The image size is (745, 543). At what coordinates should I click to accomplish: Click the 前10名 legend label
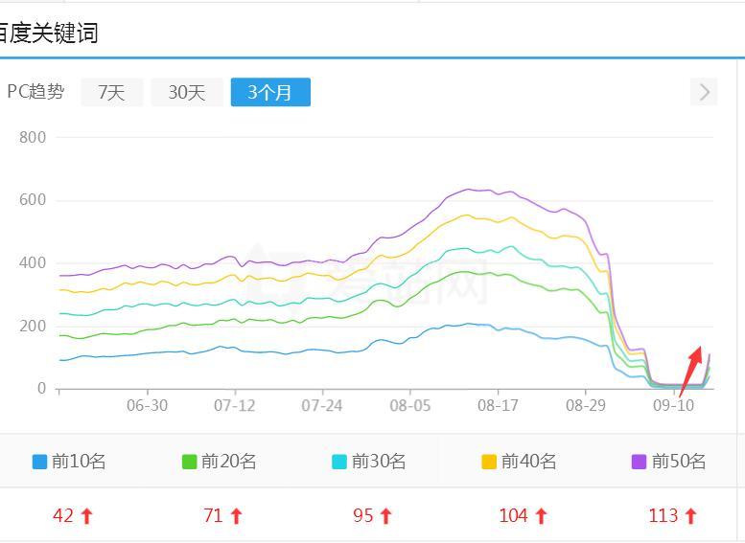coord(79,462)
